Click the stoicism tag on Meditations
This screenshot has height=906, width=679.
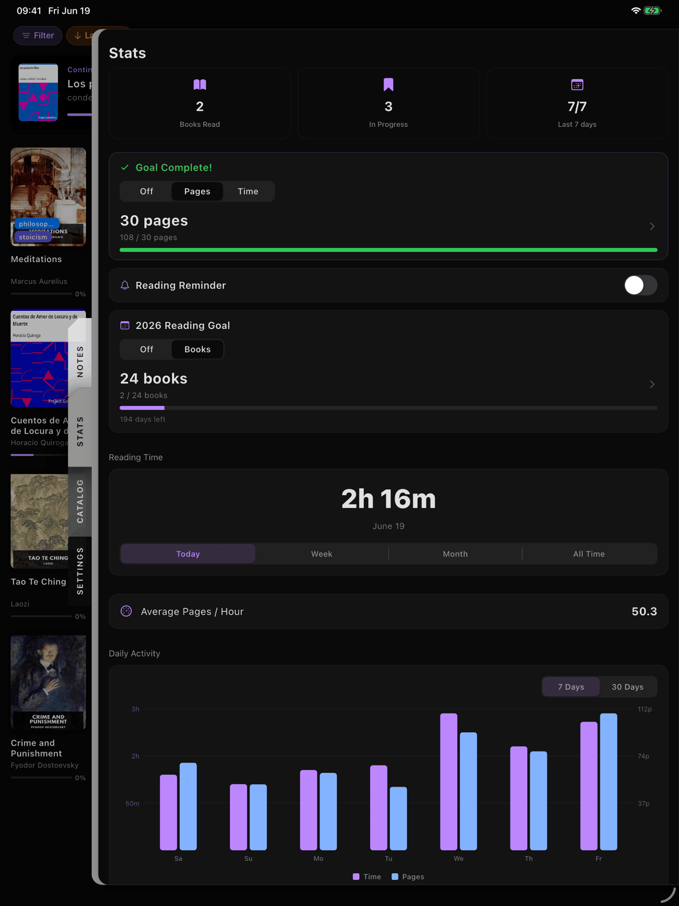click(x=33, y=237)
